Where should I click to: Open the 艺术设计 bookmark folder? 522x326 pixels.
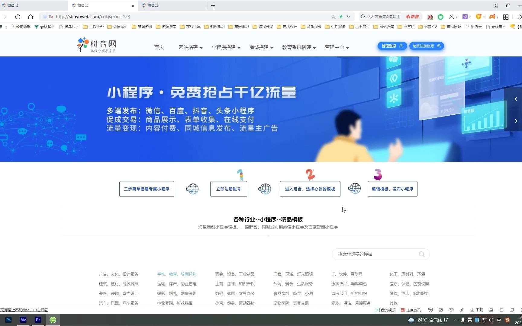tap(287, 27)
